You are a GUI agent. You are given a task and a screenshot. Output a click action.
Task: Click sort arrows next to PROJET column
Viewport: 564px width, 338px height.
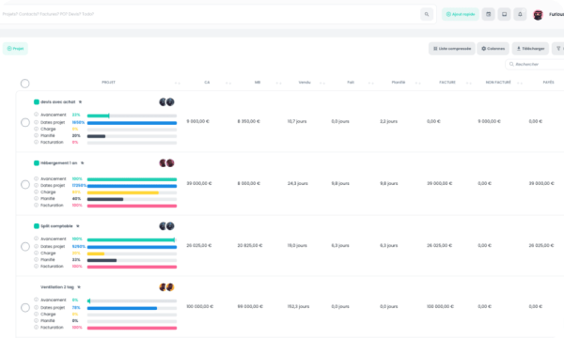(178, 83)
